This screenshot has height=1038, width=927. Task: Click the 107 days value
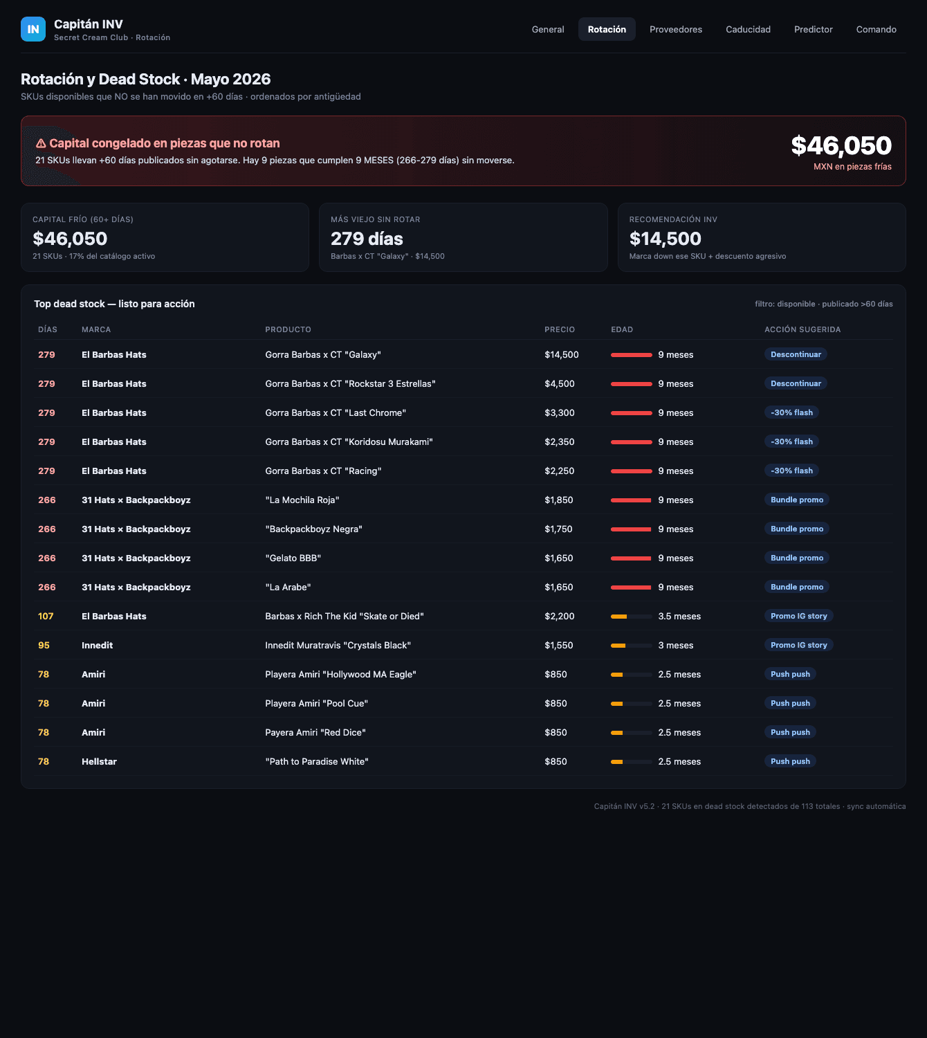(46, 616)
